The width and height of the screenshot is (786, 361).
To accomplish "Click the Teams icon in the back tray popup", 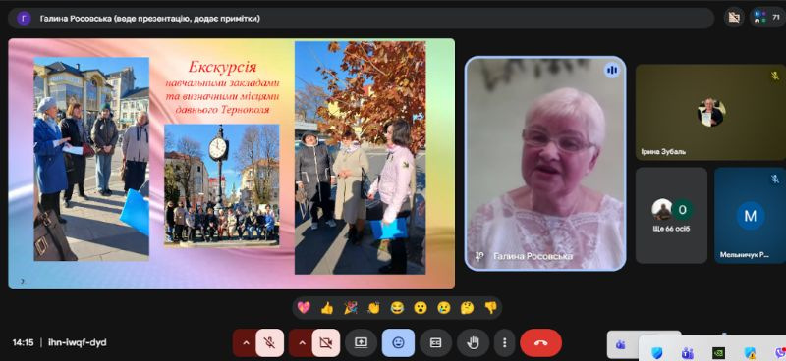I will click(x=621, y=344).
